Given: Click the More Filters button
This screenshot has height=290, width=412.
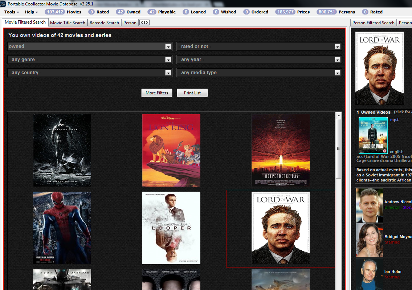Looking at the screenshot, I should (x=157, y=93).
